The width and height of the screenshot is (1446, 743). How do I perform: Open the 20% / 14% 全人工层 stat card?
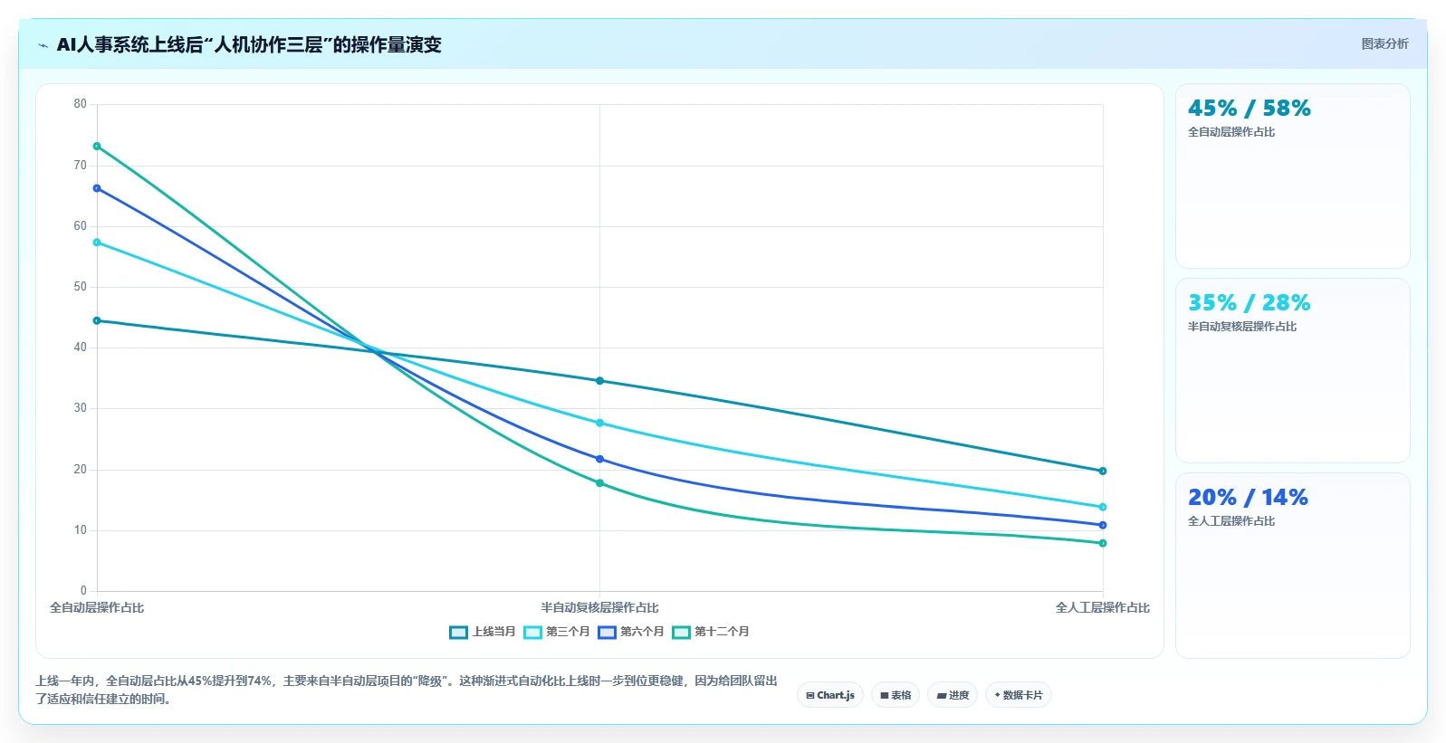coord(1293,566)
